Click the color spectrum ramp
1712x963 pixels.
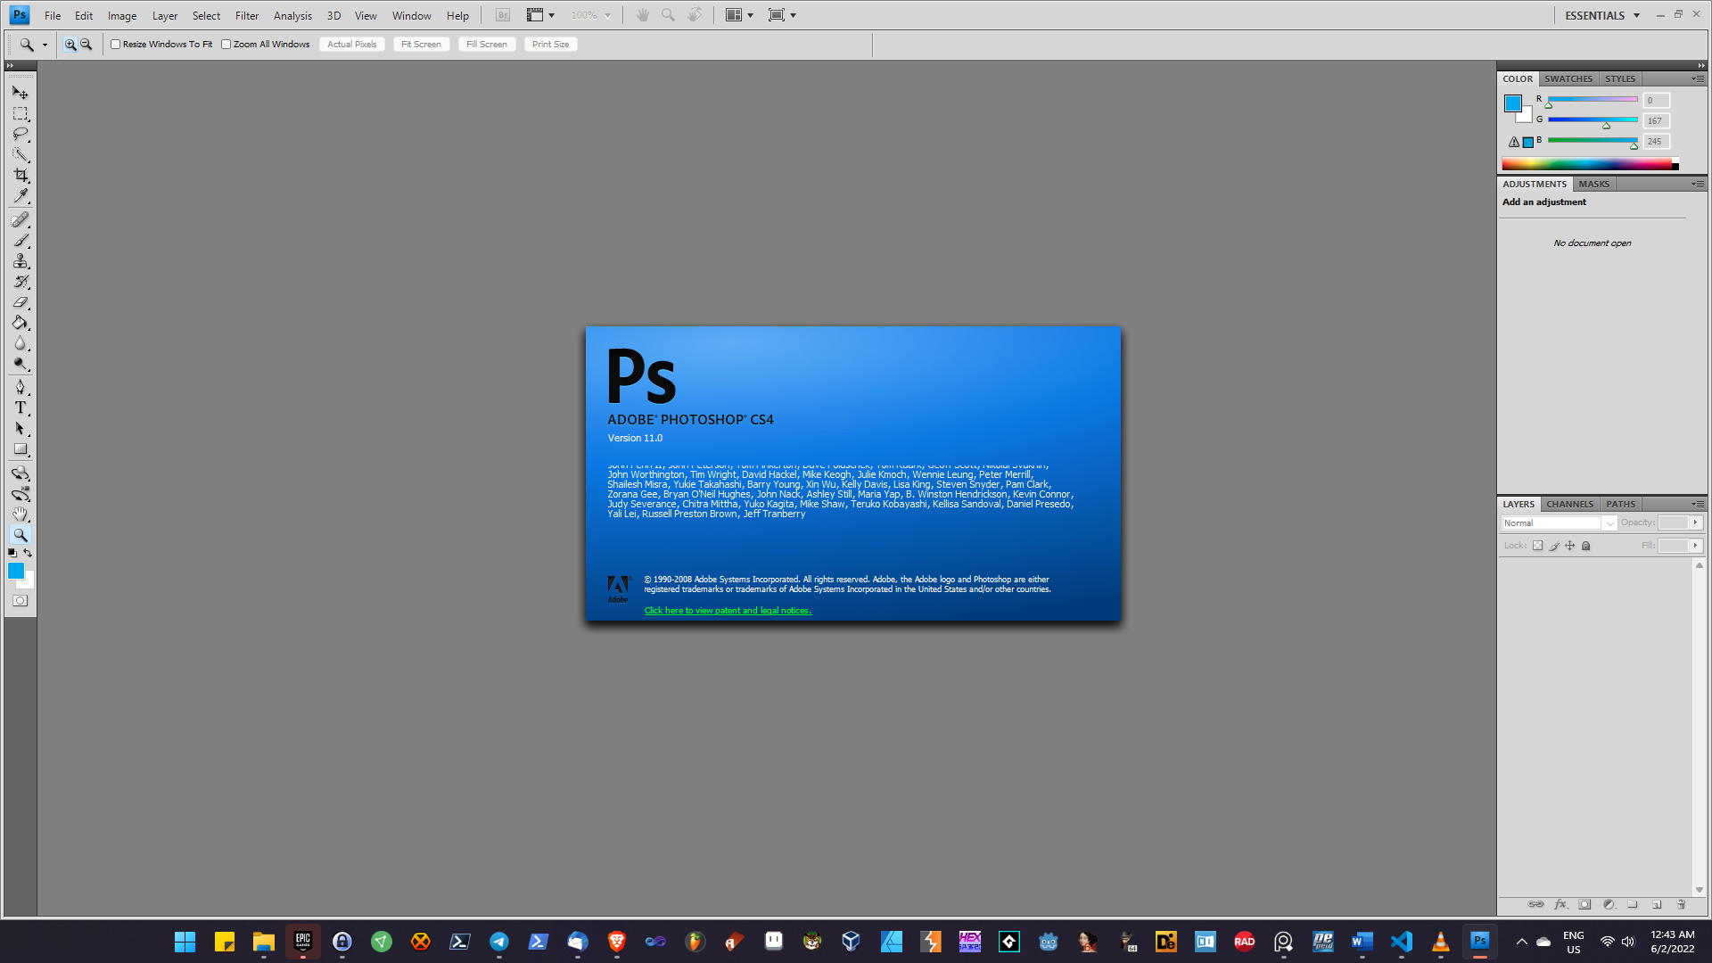[1590, 164]
